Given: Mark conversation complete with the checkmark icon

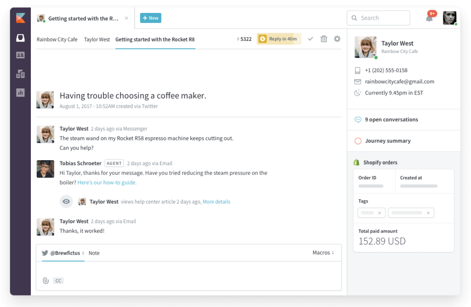Looking at the screenshot, I should point(310,39).
